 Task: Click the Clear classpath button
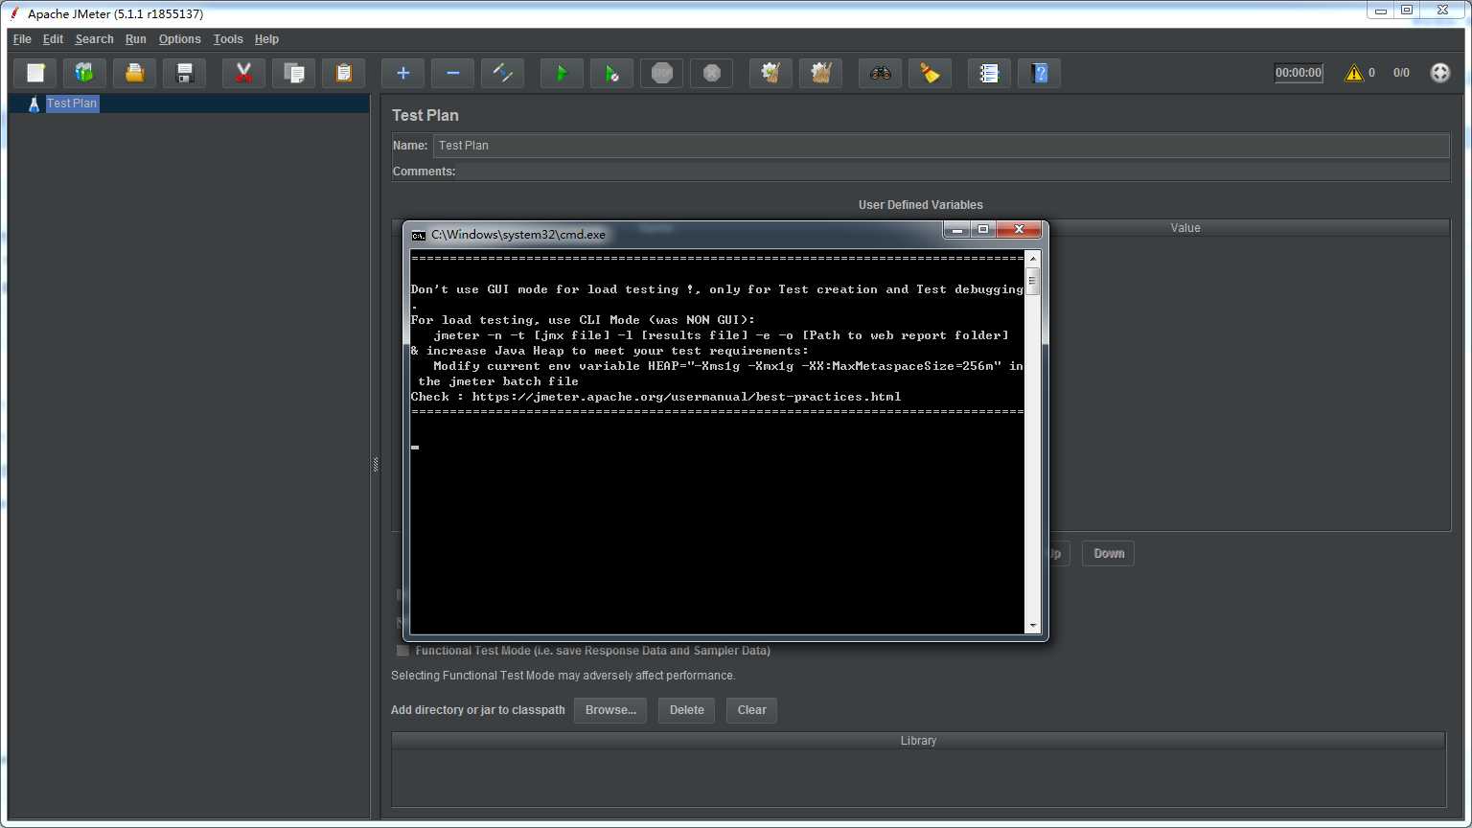click(751, 710)
